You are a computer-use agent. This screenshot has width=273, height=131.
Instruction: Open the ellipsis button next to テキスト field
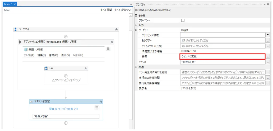[268, 62]
